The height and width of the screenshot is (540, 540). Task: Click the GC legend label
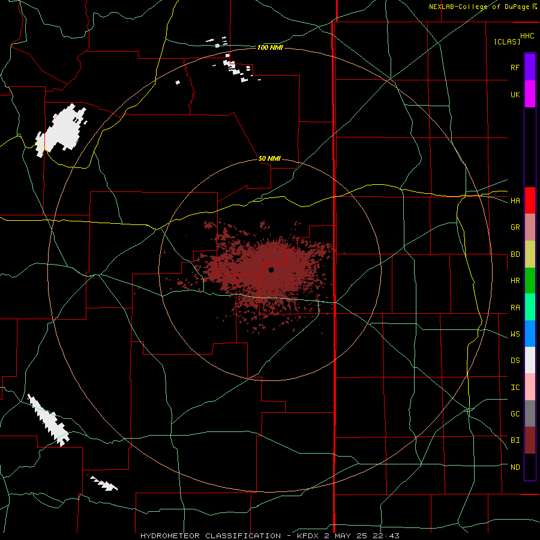point(515,414)
